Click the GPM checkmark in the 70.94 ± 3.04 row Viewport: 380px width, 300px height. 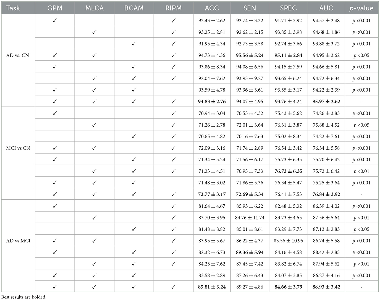pyautogui.click(x=55, y=113)
